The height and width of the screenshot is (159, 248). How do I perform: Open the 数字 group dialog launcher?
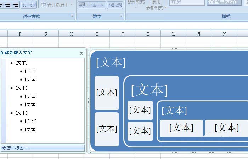121,16
